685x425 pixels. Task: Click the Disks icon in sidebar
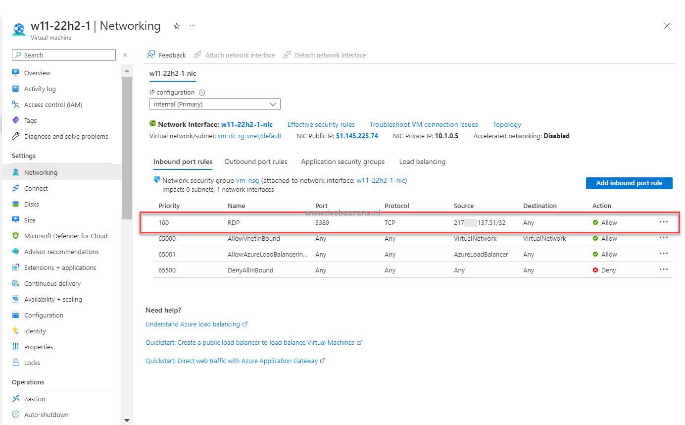16,204
